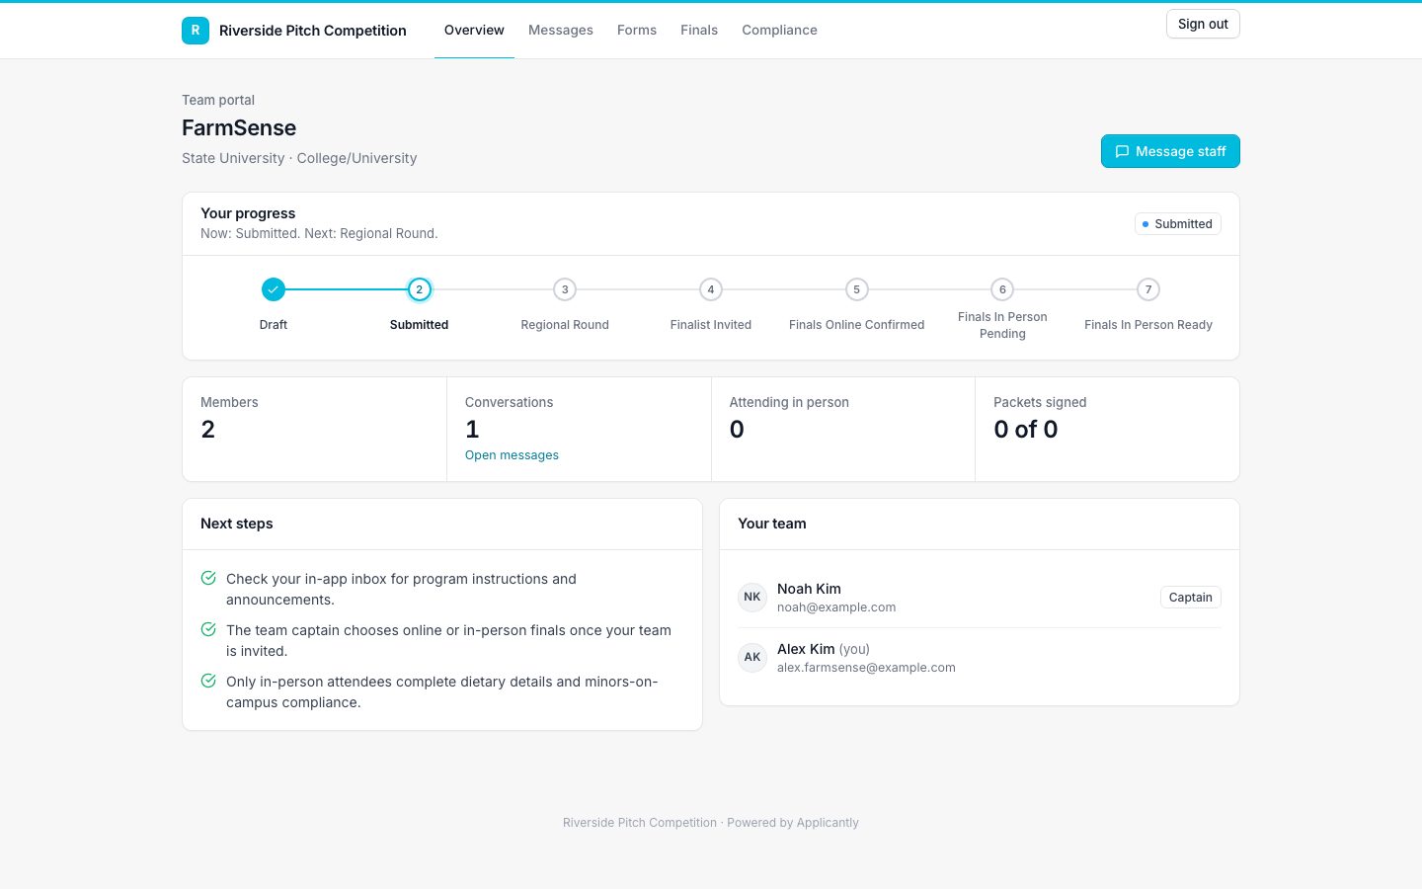1422x889 pixels.
Task: Click the NK avatar for Noah Kim
Action: point(752,597)
